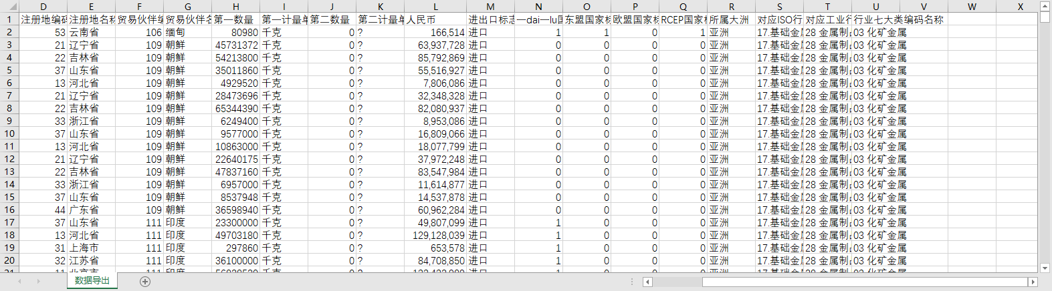Select column M header
Screen dimensions: 1052x291
point(490,7)
